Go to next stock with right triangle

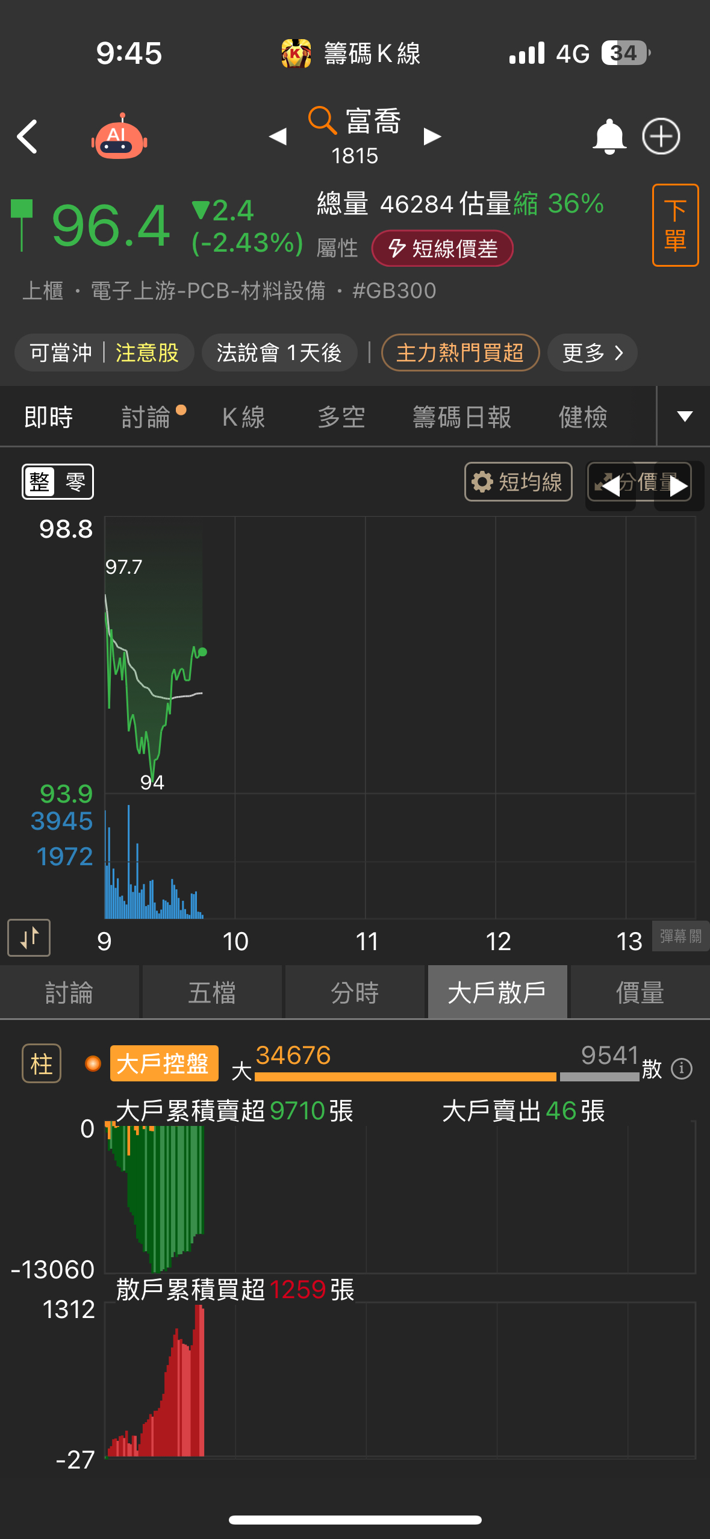(432, 137)
